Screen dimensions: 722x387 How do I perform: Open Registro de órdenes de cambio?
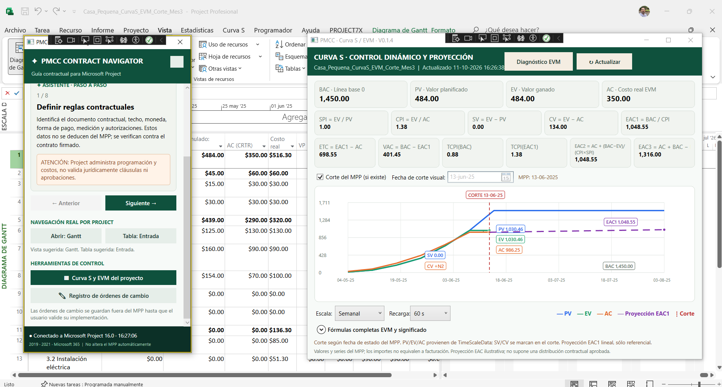103,296
